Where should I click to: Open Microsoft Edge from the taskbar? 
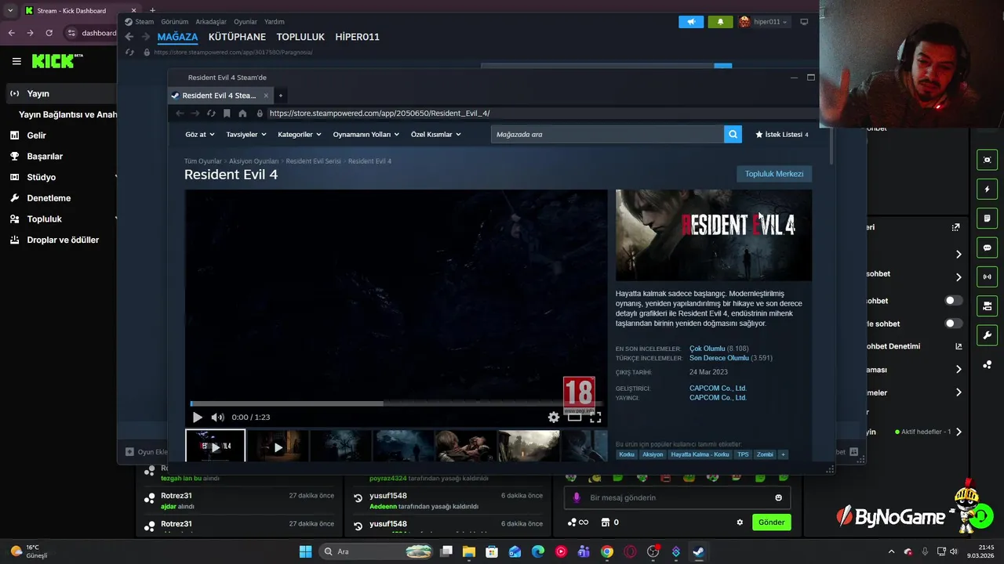point(538,551)
